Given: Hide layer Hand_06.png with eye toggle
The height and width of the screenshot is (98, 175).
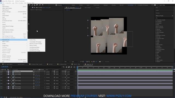Looking at the screenshot, I should pyautogui.click(x=1, y=84).
